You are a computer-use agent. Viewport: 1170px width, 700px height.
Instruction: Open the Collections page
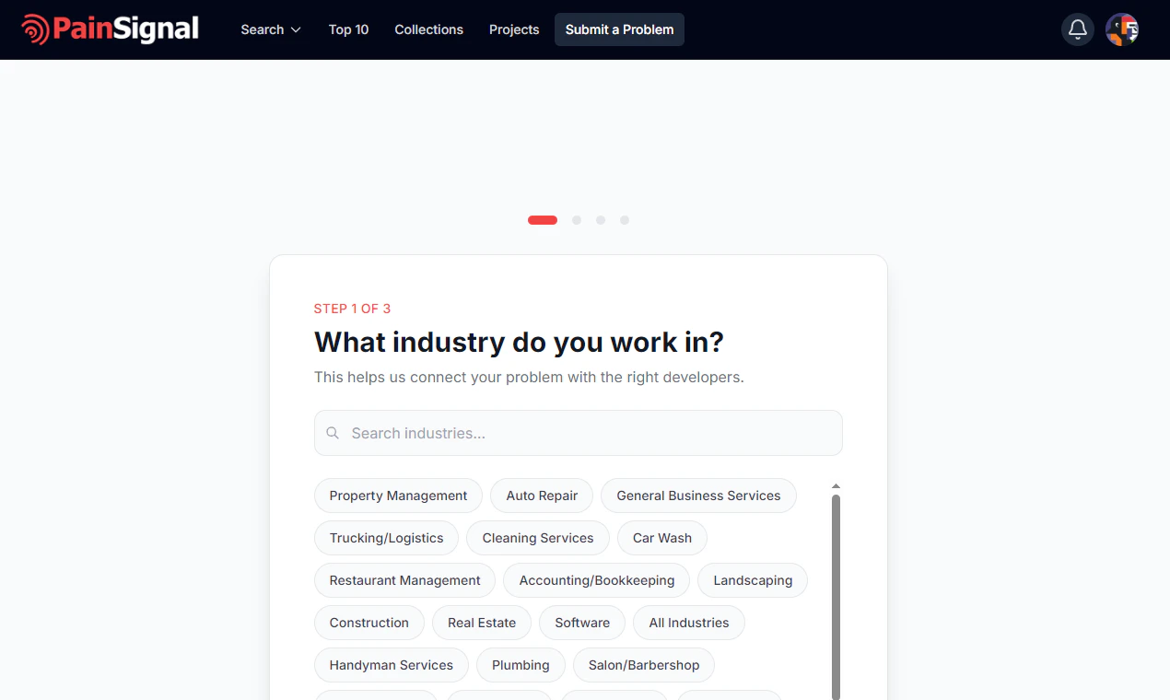click(428, 29)
